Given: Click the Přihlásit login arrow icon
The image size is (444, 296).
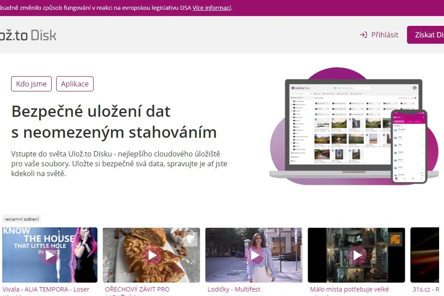Looking at the screenshot, I should click(x=363, y=35).
